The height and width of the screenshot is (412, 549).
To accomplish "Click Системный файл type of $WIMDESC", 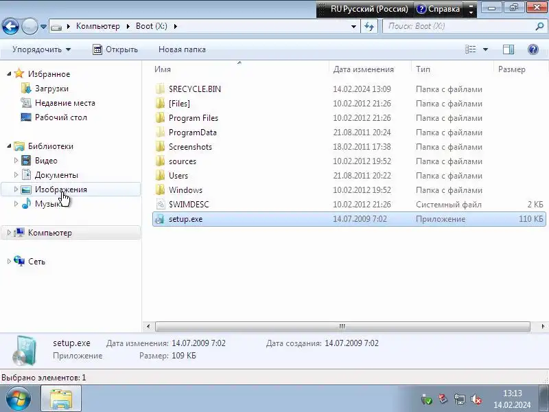I will tap(449, 204).
